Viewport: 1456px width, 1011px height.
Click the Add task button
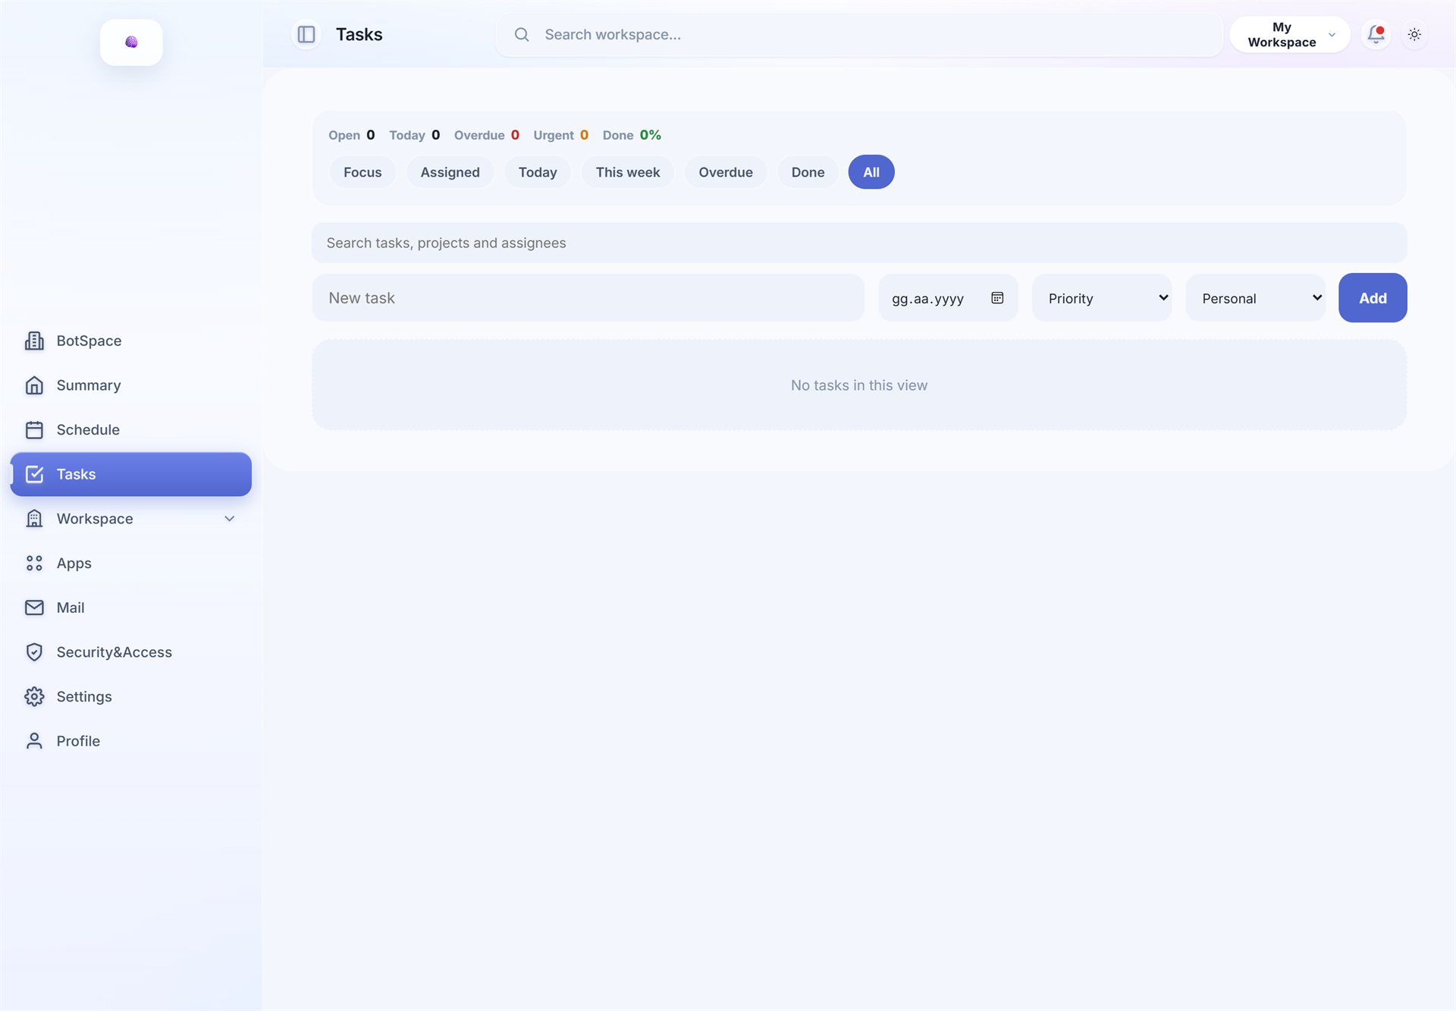click(1373, 298)
